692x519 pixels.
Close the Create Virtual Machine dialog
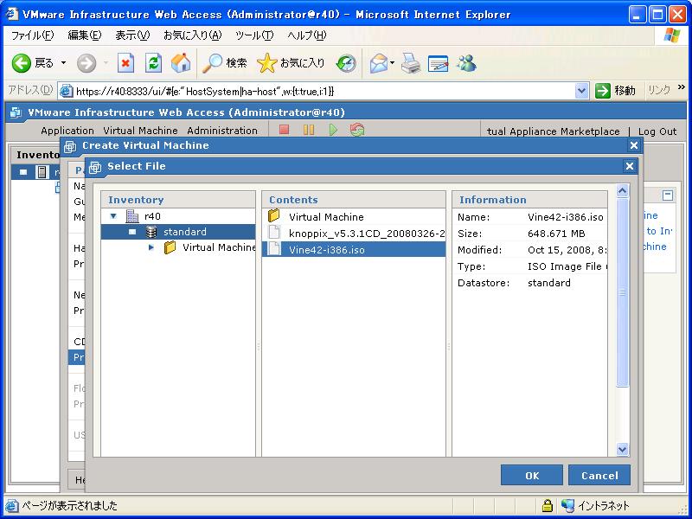[x=634, y=145]
